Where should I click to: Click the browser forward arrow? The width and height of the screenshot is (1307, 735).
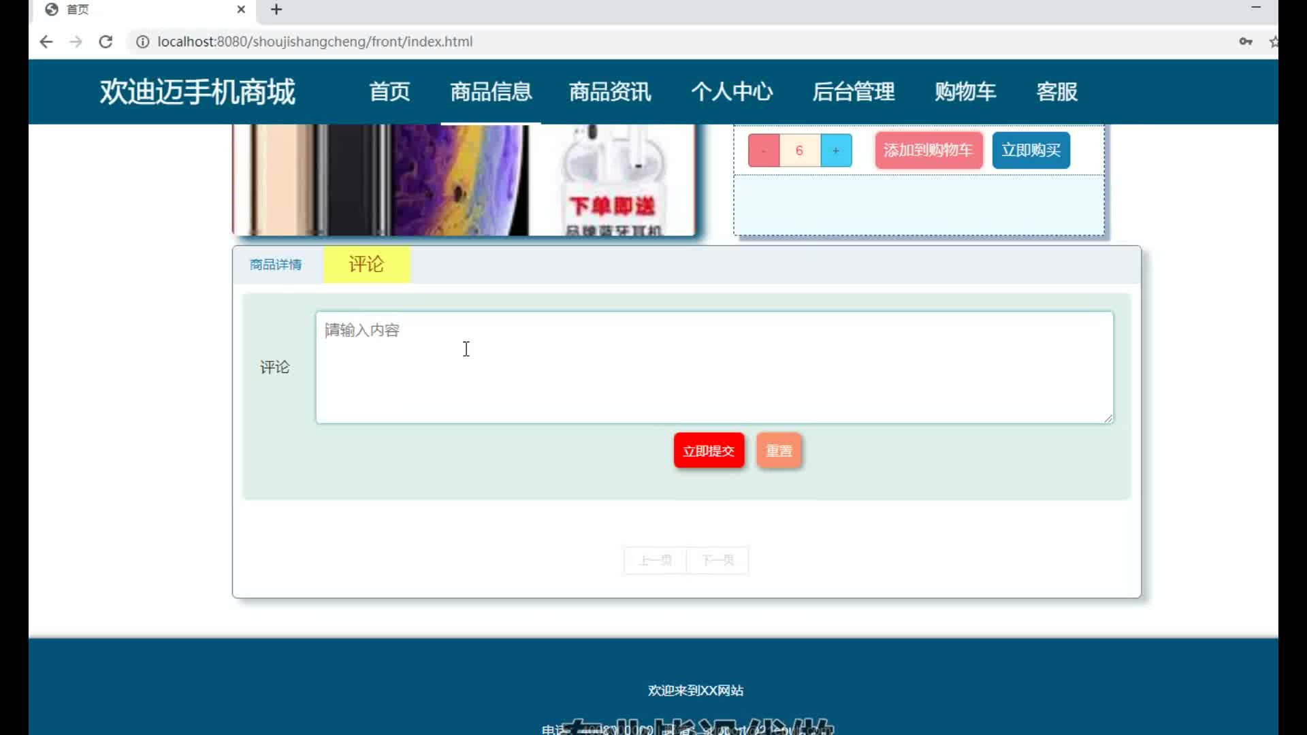76,42
